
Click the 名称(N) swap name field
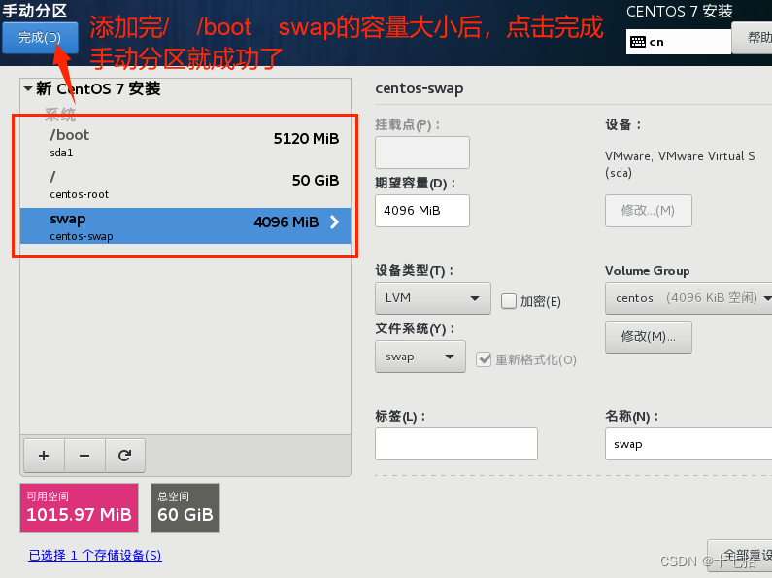[x=688, y=444]
